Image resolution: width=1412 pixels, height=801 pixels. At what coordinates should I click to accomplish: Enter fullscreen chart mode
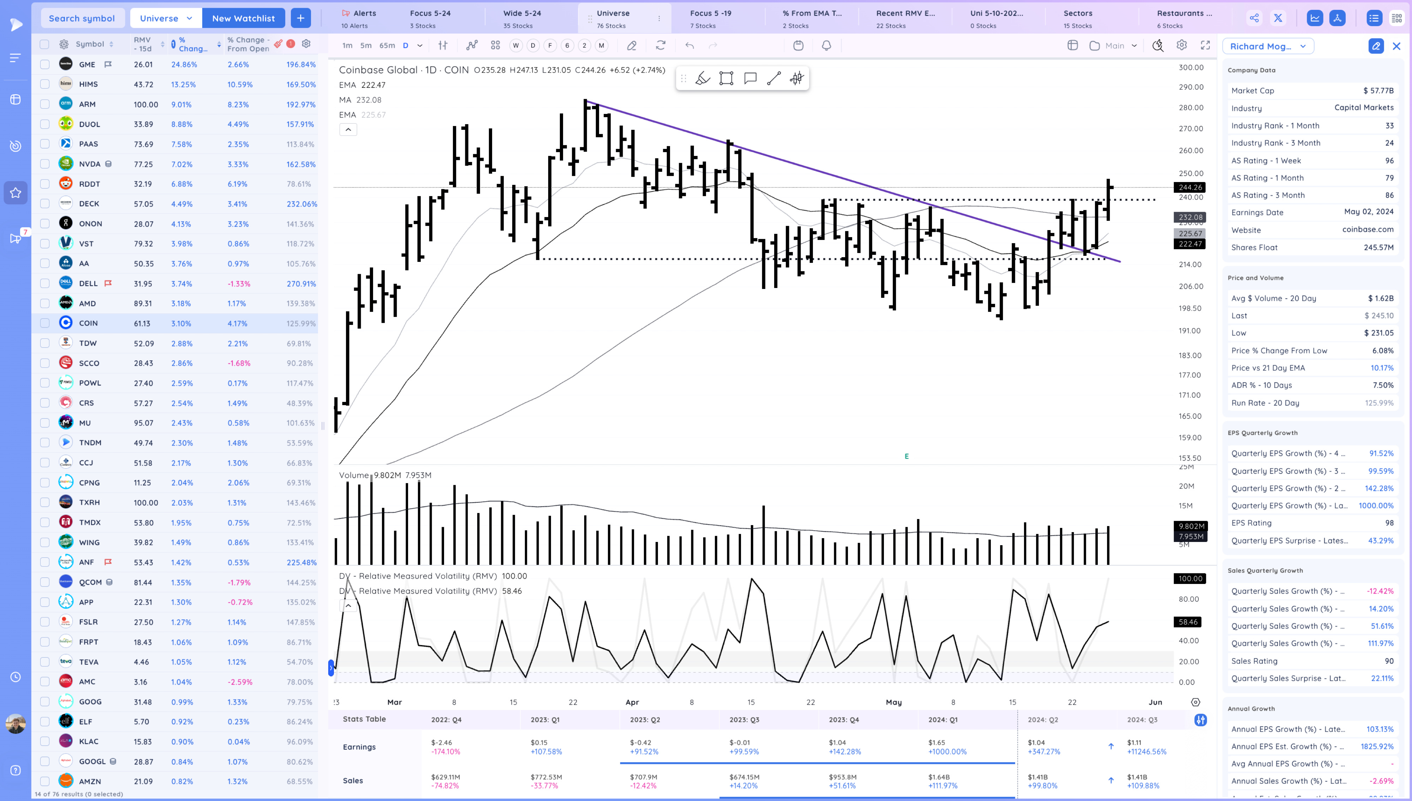1205,46
